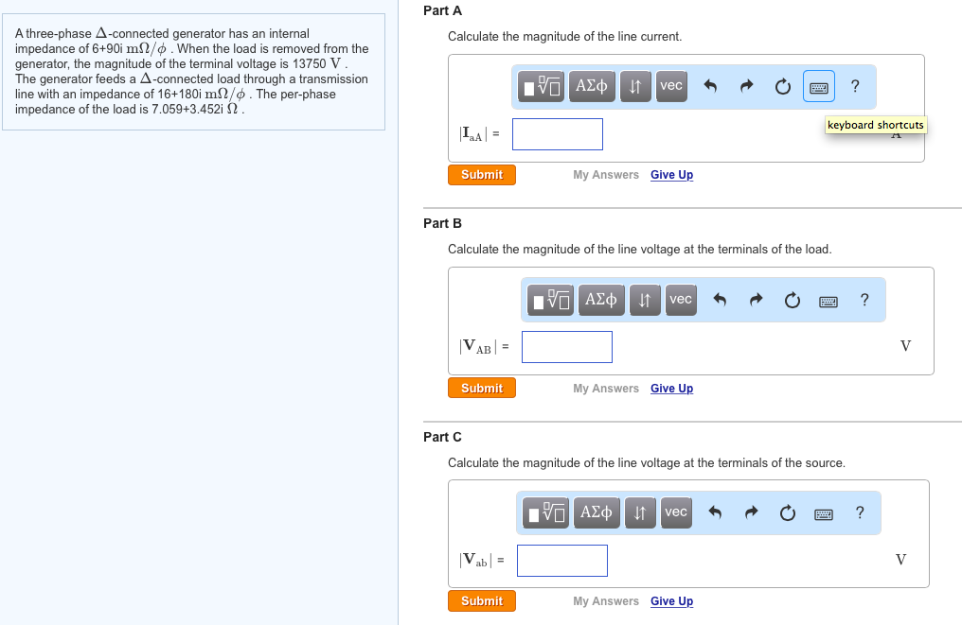Click the |VAB| answer input box
Screen dimensions: 962x625
pos(566,346)
